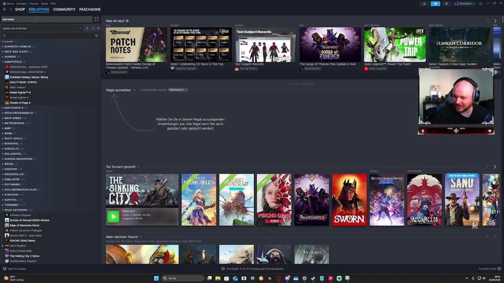Open Discord icon in the taskbar
The width and height of the screenshot is (504, 283).
(x=287, y=278)
